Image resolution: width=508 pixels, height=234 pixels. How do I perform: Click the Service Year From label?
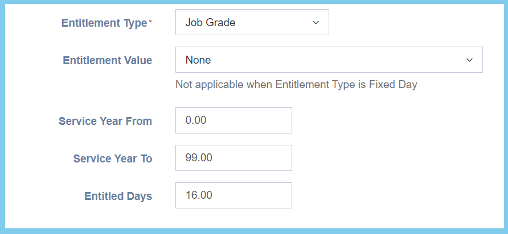(x=105, y=121)
